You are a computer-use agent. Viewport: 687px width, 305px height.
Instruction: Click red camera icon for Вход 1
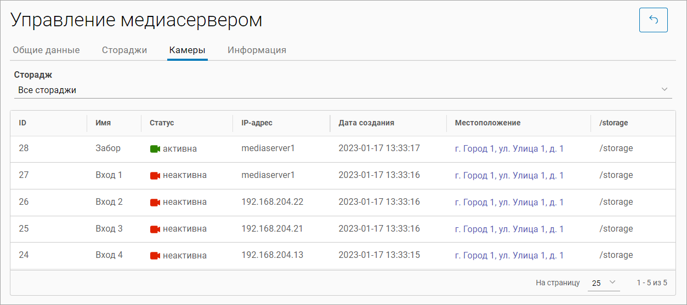[x=155, y=176]
